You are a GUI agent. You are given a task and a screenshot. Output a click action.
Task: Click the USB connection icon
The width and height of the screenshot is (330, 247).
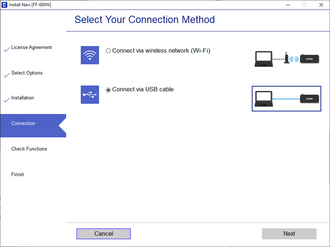[x=90, y=95]
